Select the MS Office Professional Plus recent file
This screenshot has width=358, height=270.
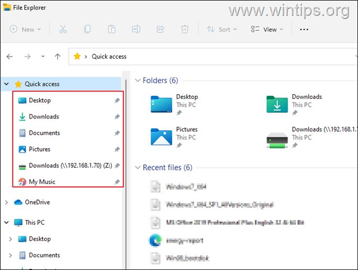click(x=227, y=222)
